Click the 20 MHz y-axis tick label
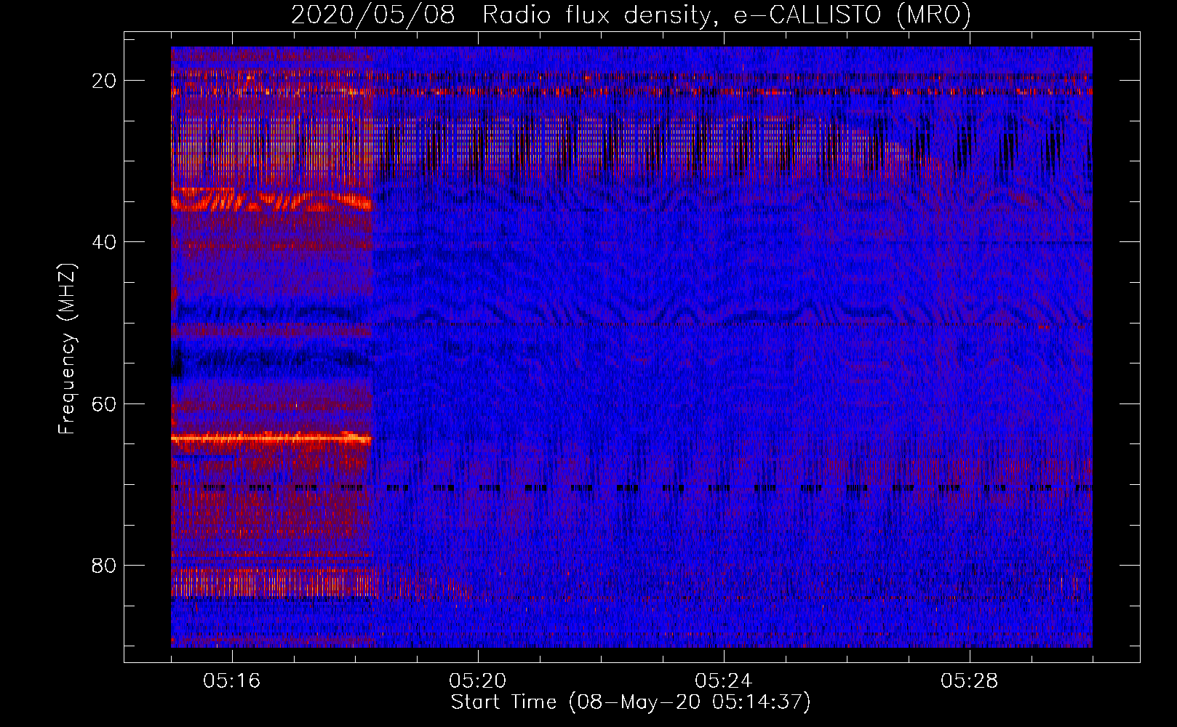Screen dimensions: 1177x727 pos(104,81)
